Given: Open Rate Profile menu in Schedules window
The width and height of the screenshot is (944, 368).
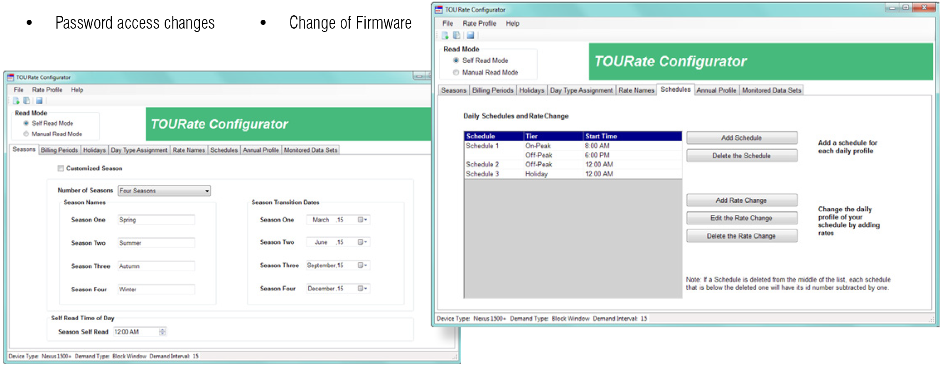Looking at the screenshot, I should (x=479, y=23).
